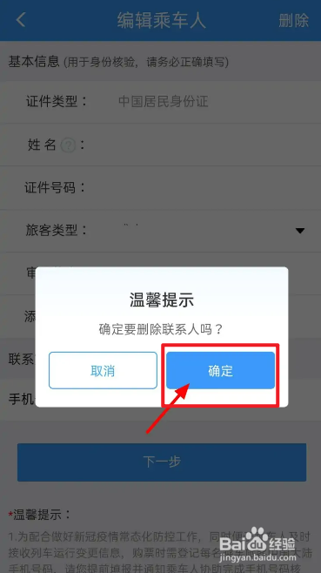The image size is (321, 573).
Task: Click the jingyan.baidu.com watermark link
Action: pos(257,557)
